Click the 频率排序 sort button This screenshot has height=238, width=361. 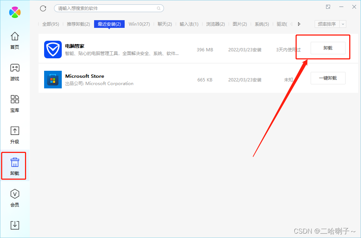(327, 24)
